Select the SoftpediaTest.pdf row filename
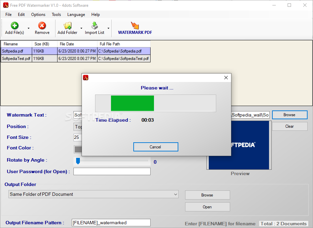This screenshot has height=228, width=313. (x=16, y=59)
